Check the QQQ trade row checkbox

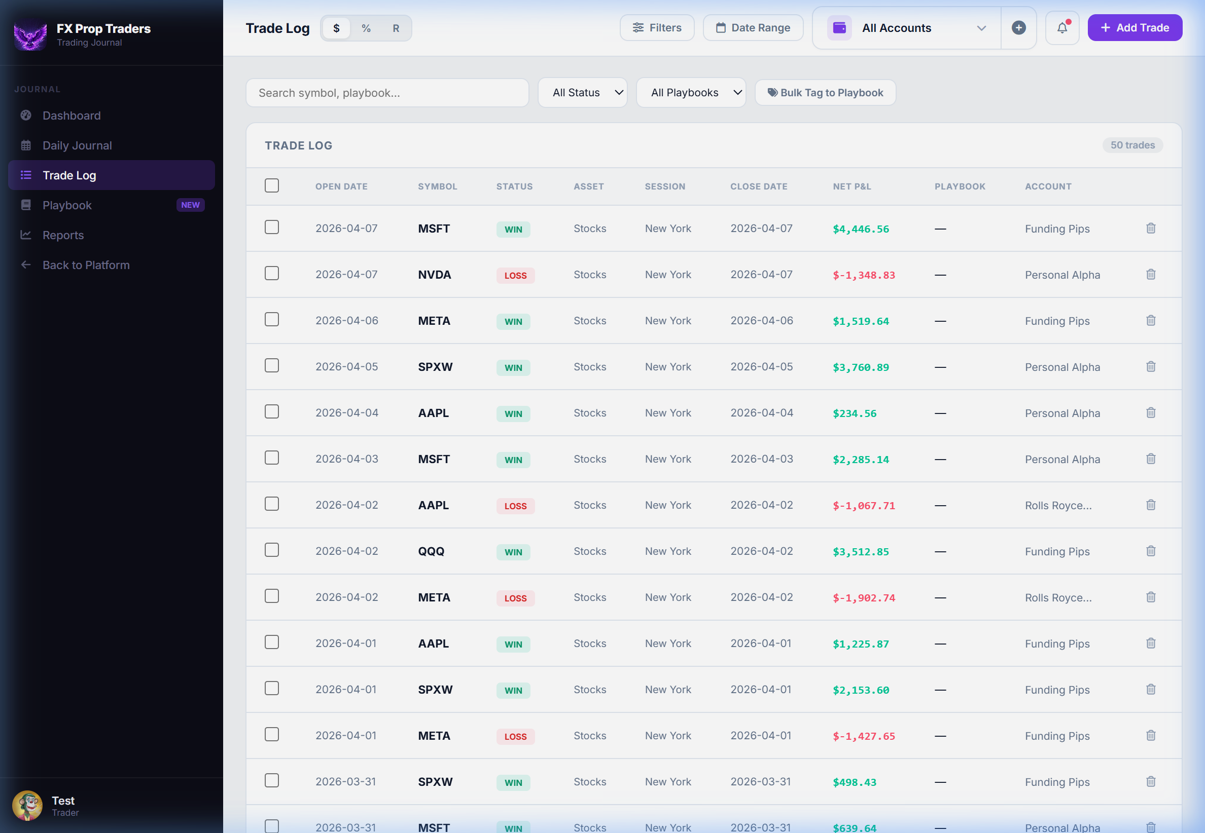point(272,550)
